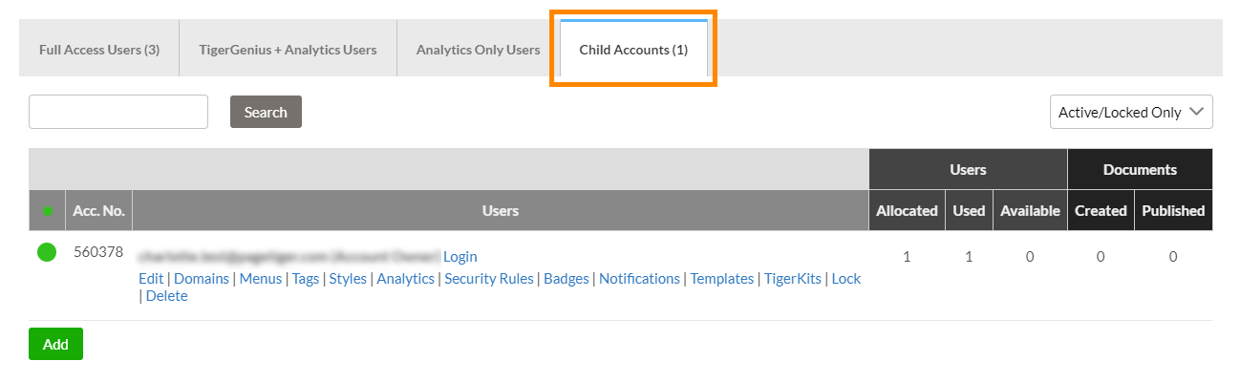Click the green dot in the table header
Image resolution: width=1240 pixels, height=383 pixels.
47,210
